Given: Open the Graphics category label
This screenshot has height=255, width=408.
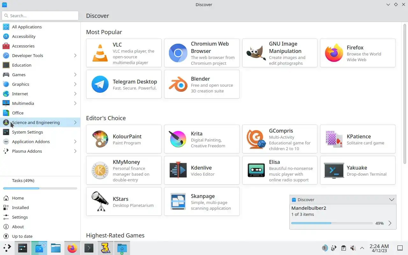Looking at the screenshot, I should coord(20,84).
